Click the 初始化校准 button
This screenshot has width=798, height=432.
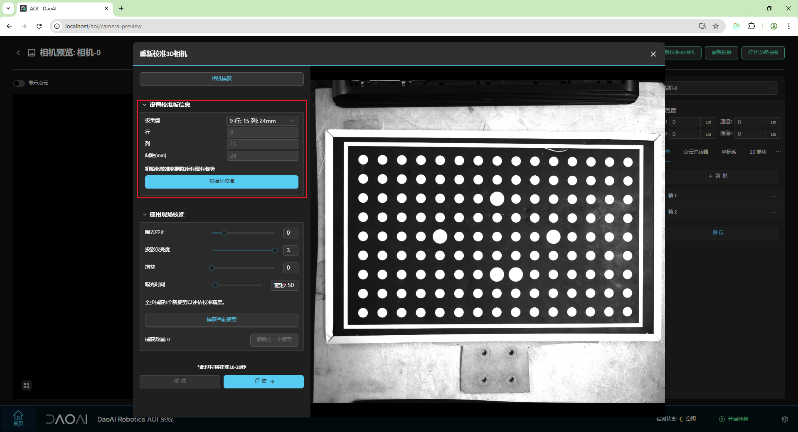tap(222, 182)
